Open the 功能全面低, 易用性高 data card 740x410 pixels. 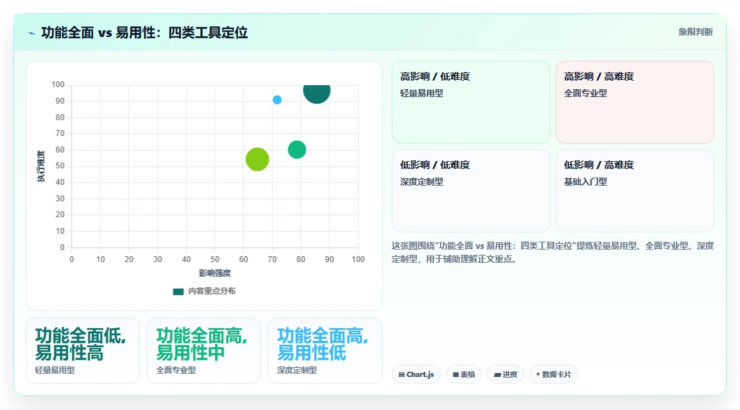[x=83, y=351]
